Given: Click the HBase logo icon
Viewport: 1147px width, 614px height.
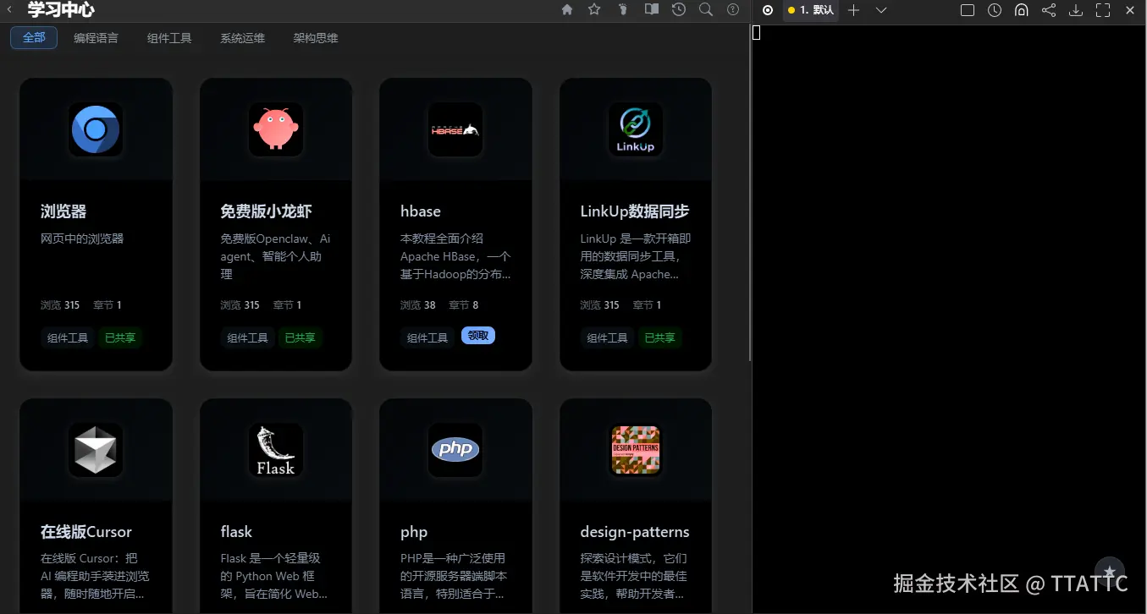Looking at the screenshot, I should coord(455,129).
